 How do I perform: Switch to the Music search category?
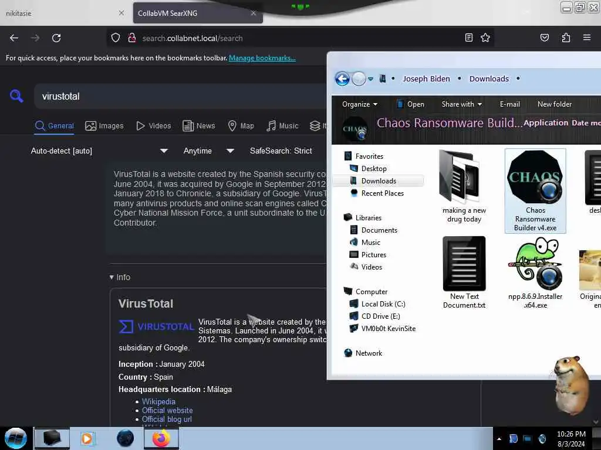282,125
